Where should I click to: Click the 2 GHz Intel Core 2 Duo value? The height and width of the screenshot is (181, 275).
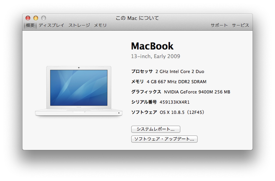(180, 71)
